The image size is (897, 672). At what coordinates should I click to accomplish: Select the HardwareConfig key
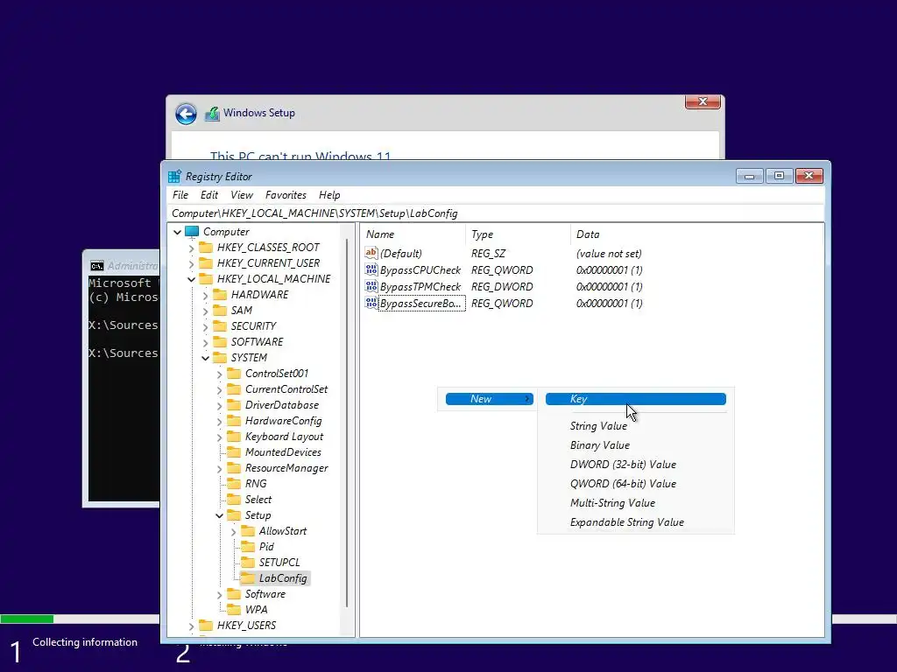[x=283, y=421]
